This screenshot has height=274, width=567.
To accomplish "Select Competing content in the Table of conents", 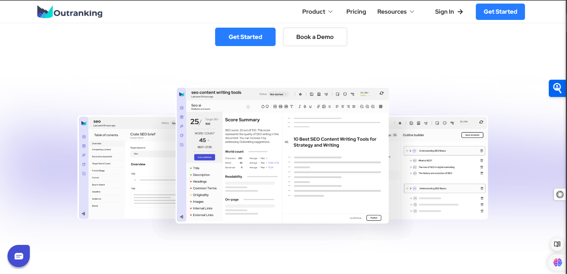I will pyautogui.click(x=107, y=149).
